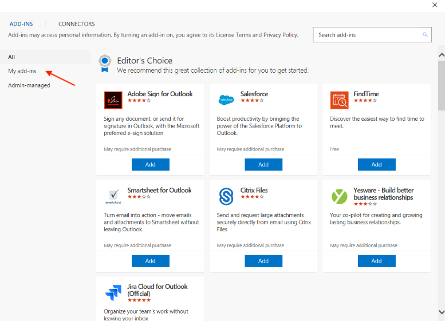Screen dimensions: 445x321
Task: Switch to the CONNECTORS tab
Action: pos(77,24)
